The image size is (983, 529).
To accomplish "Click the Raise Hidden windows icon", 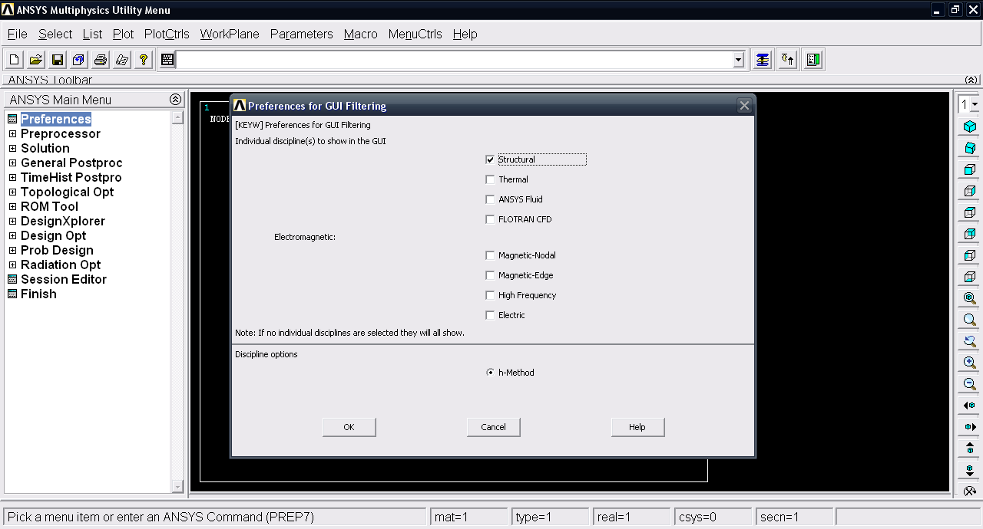I will 762,60.
